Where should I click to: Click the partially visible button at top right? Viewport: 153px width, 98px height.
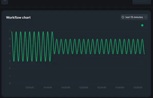coord(142,2)
